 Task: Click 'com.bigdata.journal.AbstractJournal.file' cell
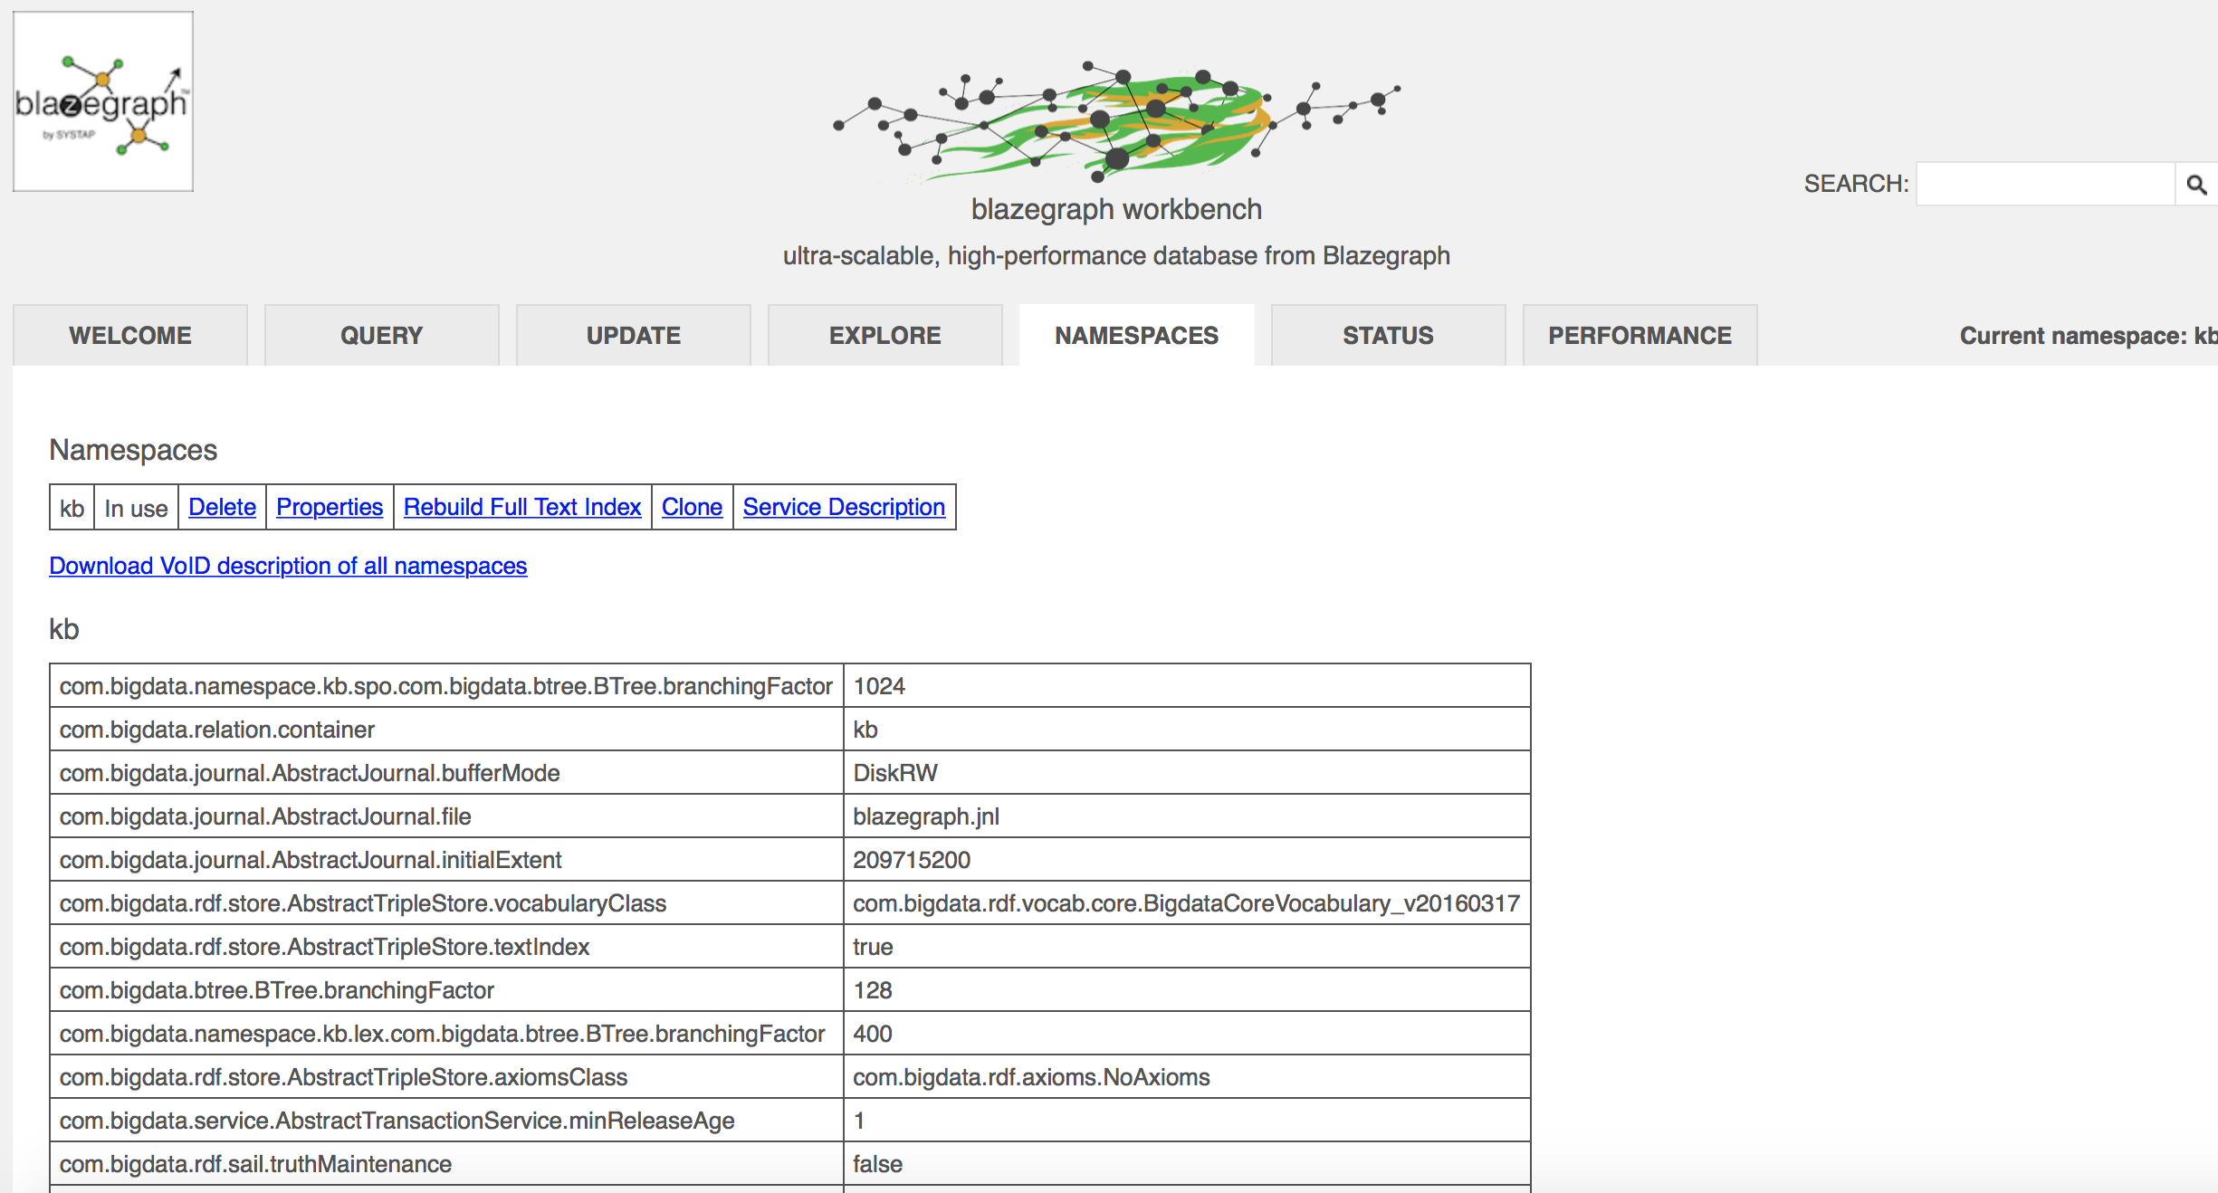[446, 816]
